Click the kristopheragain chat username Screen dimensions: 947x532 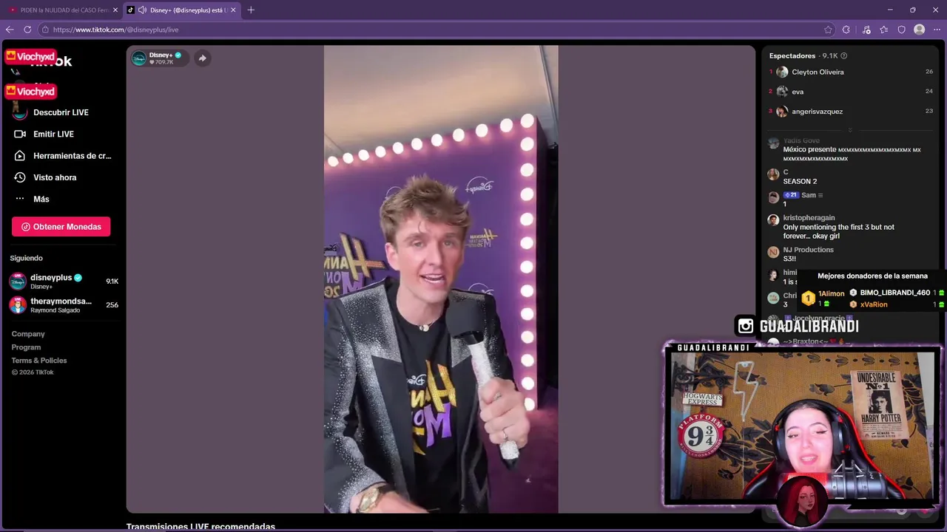pos(809,218)
